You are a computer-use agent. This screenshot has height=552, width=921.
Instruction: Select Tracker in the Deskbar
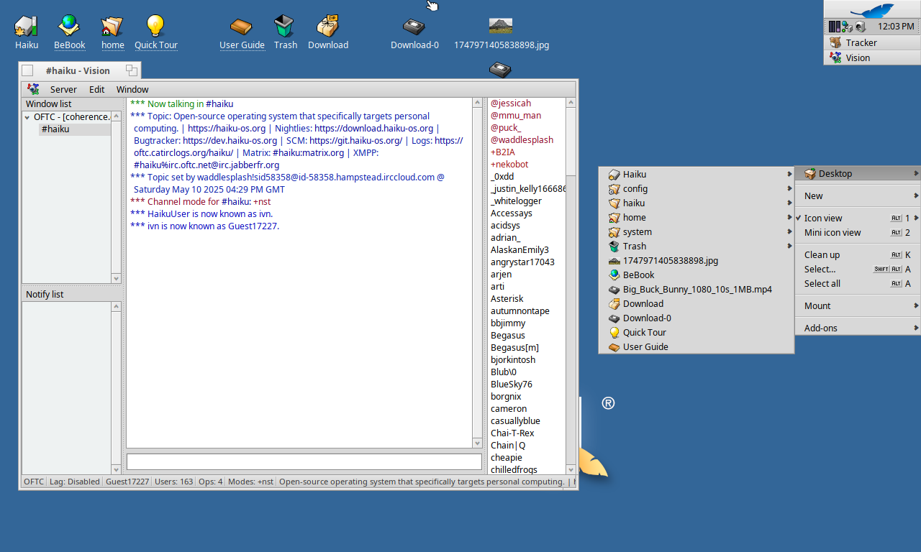click(x=872, y=42)
